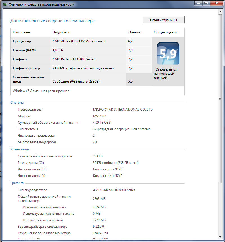Click the scrollbar up arrow

coord(220,12)
